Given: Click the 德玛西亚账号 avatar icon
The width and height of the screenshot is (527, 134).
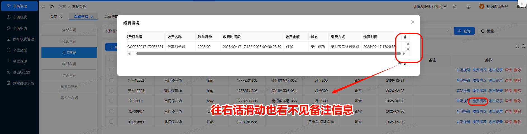Looking at the screenshot, I should coord(482,6).
